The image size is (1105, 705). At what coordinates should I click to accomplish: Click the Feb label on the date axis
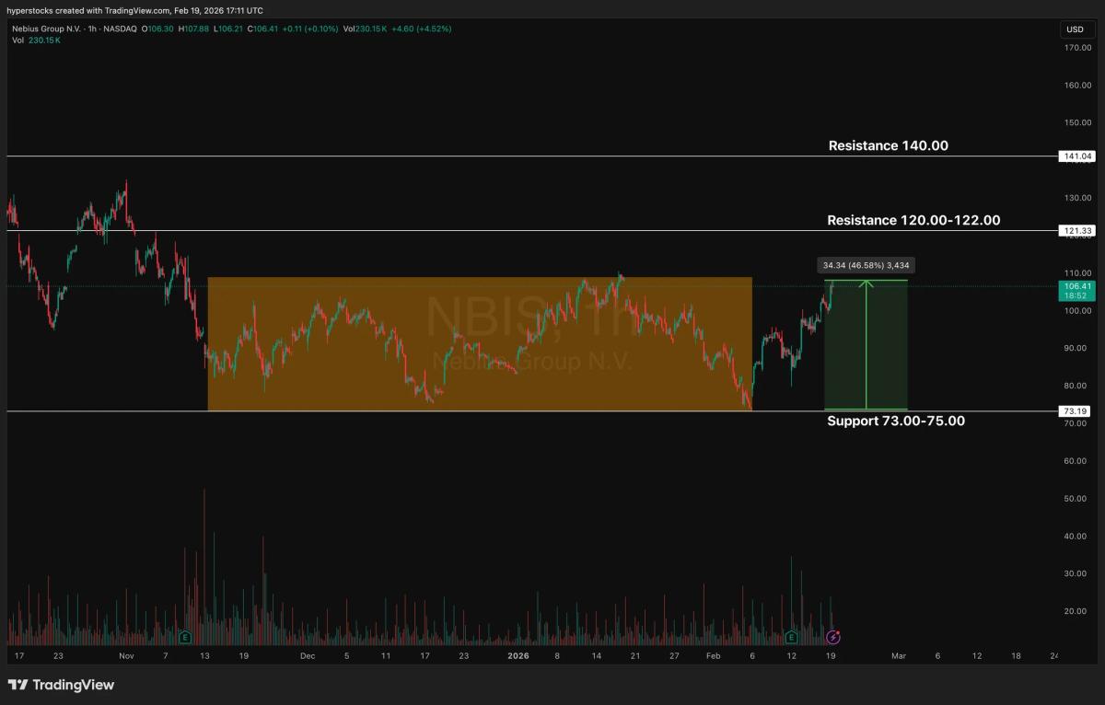(714, 656)
